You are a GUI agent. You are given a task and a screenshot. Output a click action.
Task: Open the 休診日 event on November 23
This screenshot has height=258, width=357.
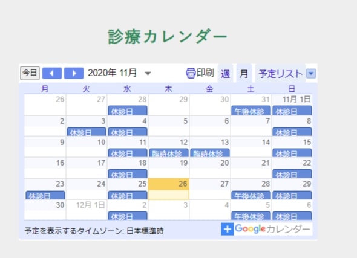[45, 195]
